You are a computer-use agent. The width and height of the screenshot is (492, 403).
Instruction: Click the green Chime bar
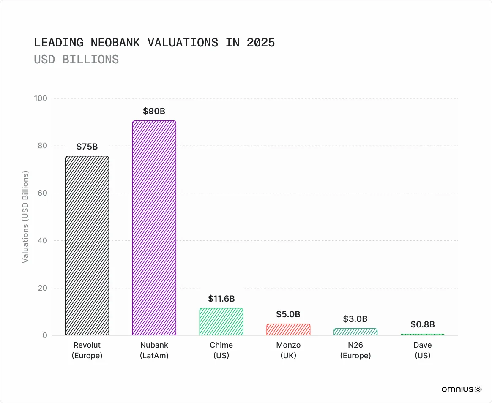pyautogui.click(x=221, y=322)
